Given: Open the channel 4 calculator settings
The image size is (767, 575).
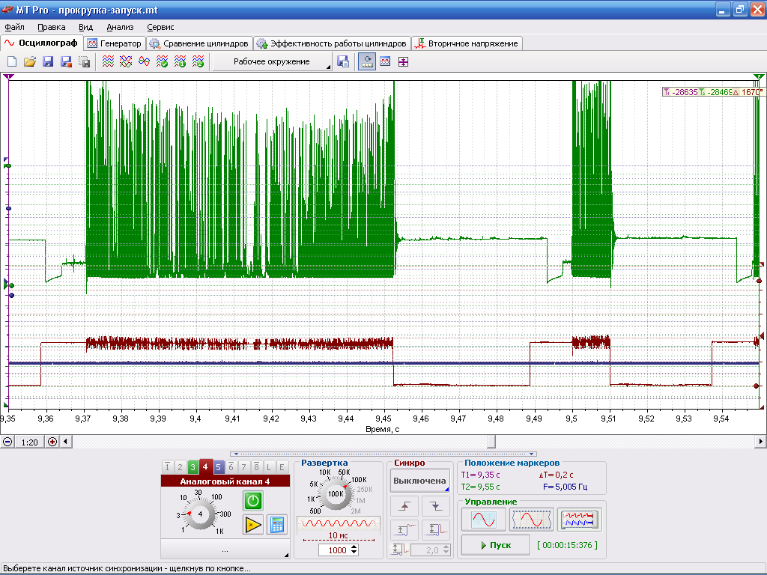Looking at the screenshot, I should pyautogui.click(x=277, y=525).
